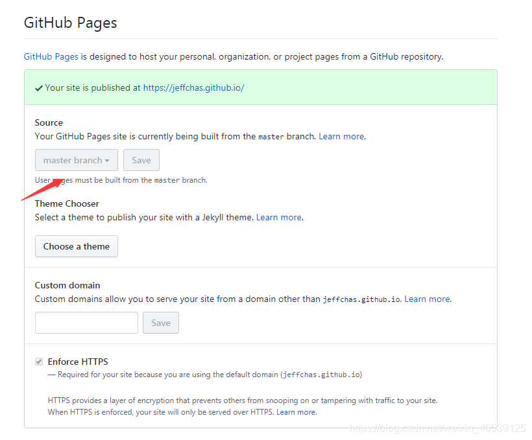Open Learn more link in Source section

click(x=342, y=136)
